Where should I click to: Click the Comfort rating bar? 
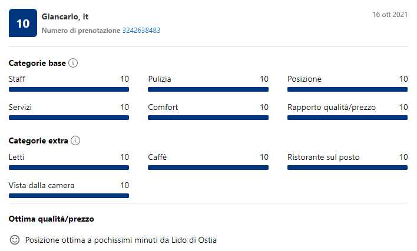tap(208, 118)
